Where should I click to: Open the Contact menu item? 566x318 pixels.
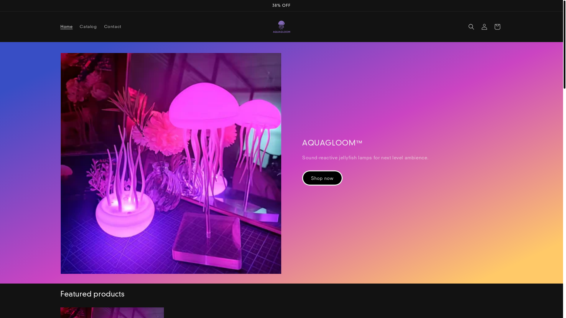113,26
